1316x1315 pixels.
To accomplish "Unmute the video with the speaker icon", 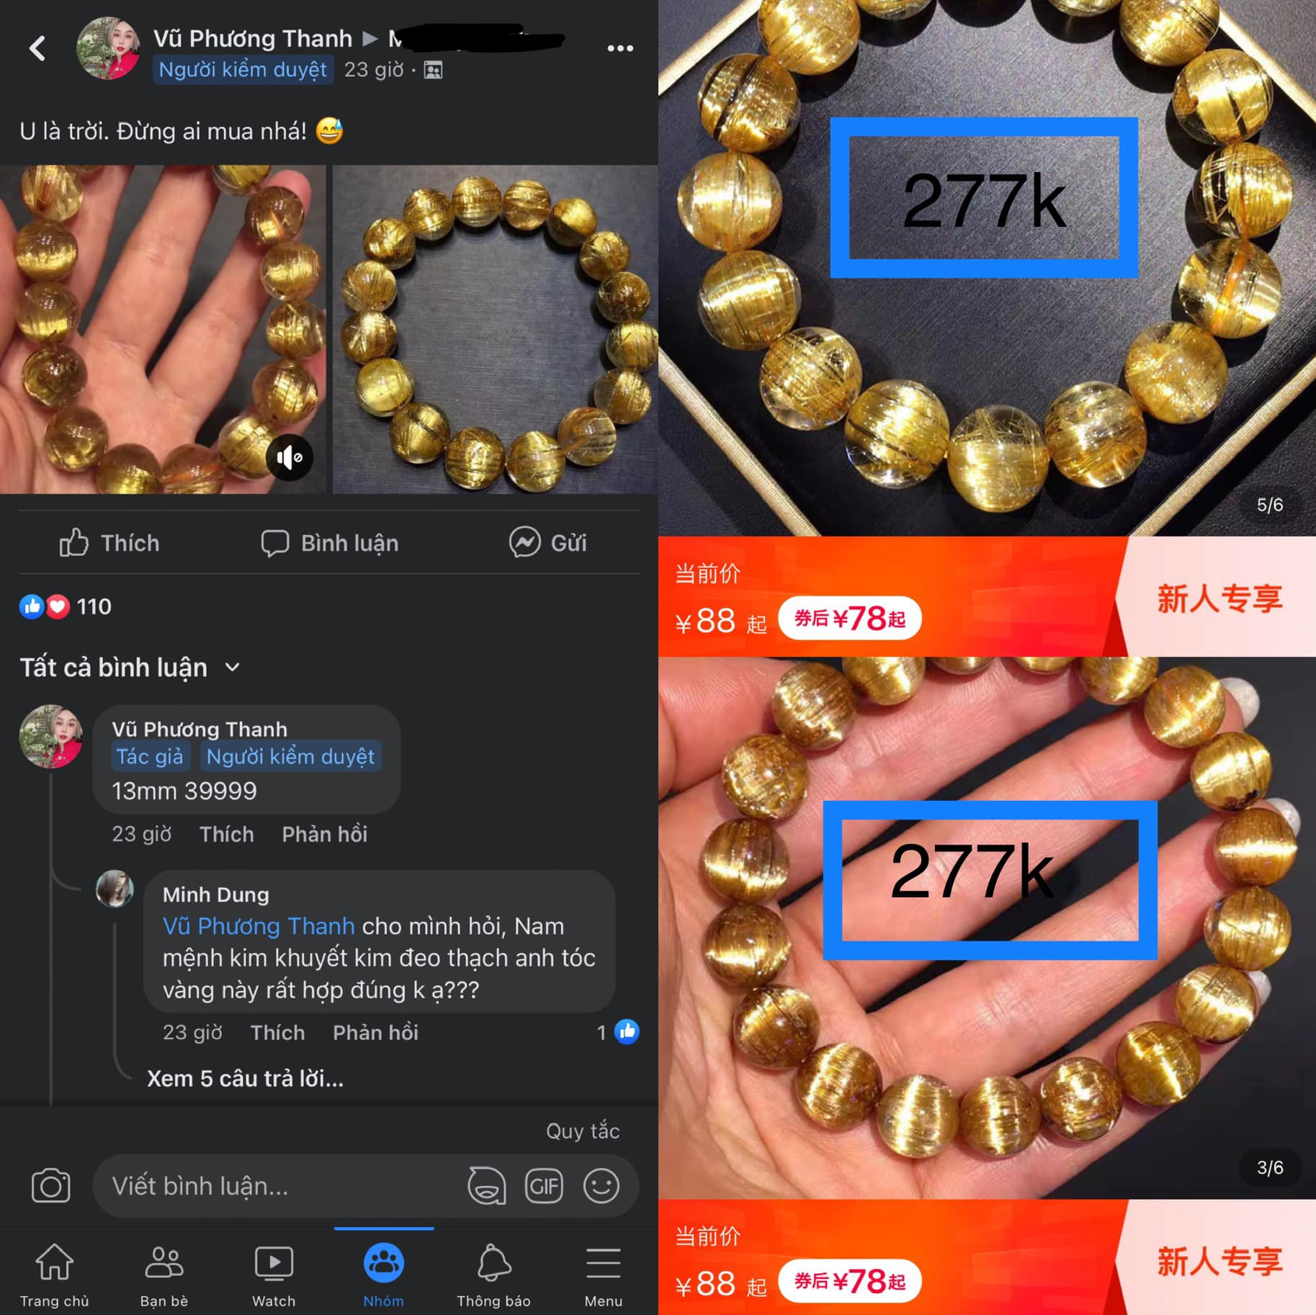I will pyautogui.click(x=290, y=457).
